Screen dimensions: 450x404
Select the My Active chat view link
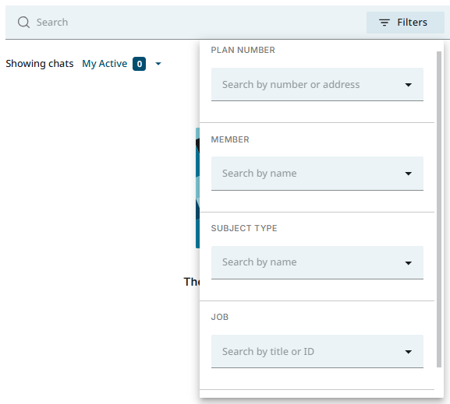(105, 64)
